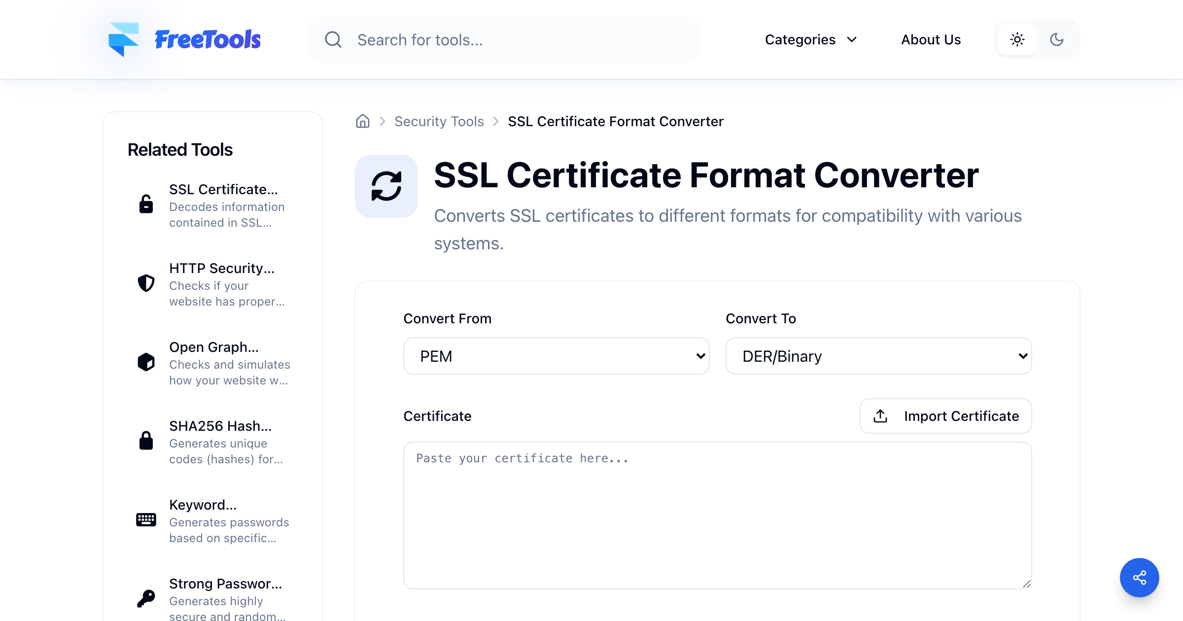Go to home via breadcrumb house icon
Viewport: 1183px width, 621px height.
363,121
